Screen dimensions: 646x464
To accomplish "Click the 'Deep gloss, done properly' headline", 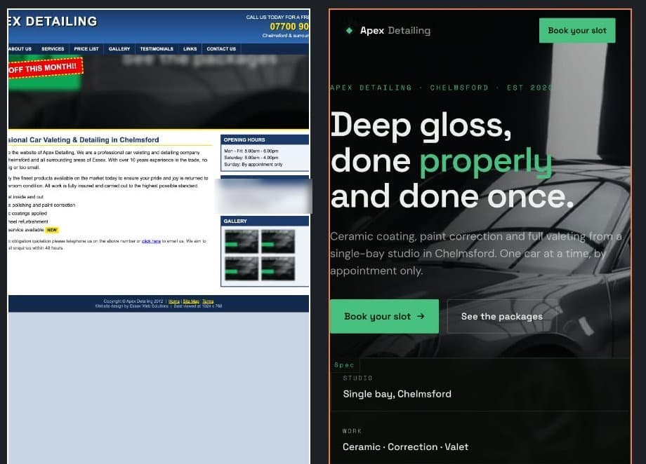I will 452,161.
